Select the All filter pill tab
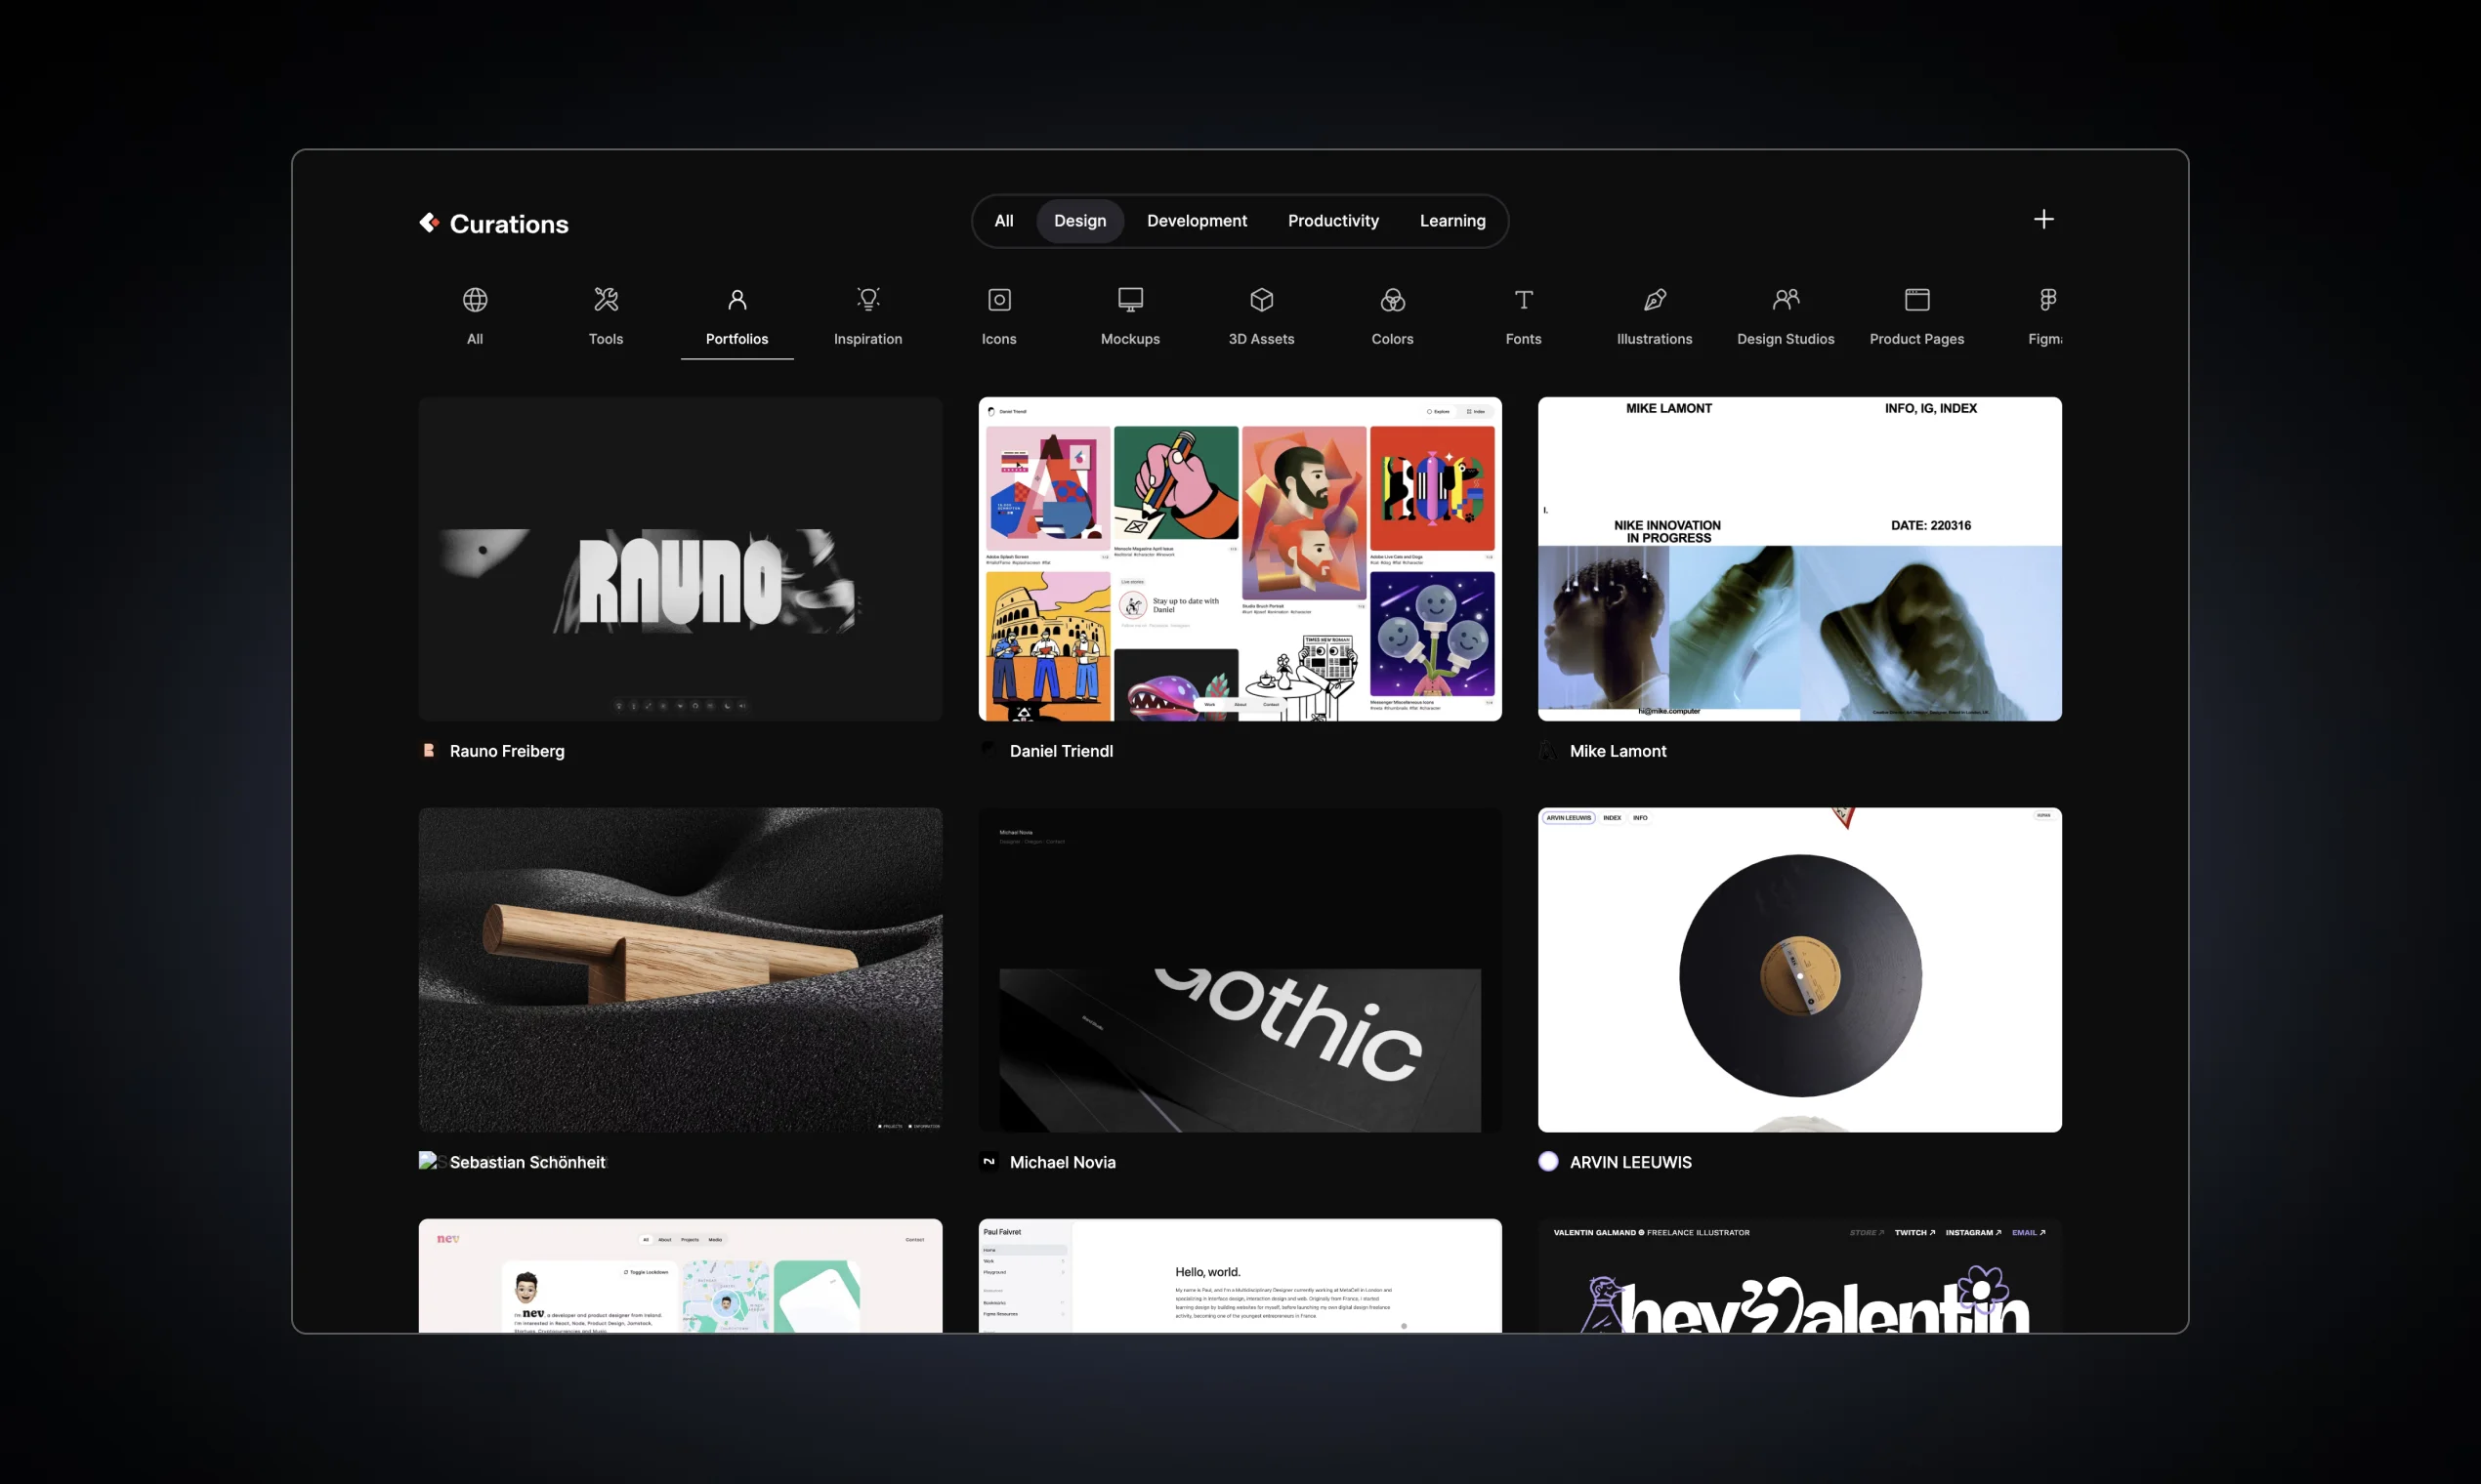This screenshot has height=1484, width=2481. 1003,221
